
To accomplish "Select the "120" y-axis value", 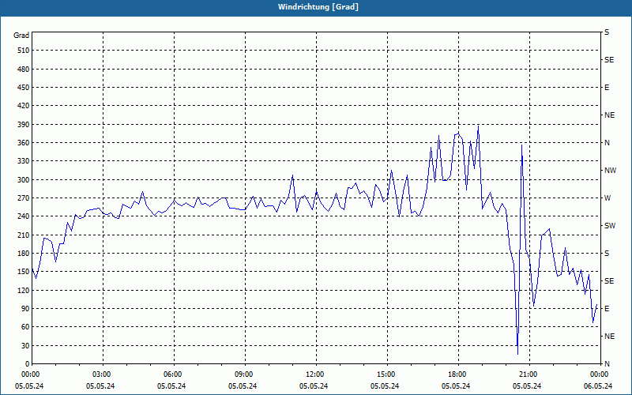I will (x=24, y=290).
